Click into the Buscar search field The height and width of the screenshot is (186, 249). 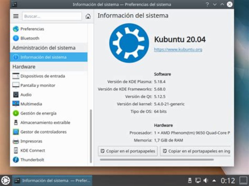tap(52, 16)
